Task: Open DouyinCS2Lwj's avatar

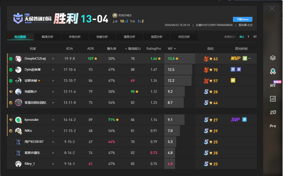Action: point(18,59)
